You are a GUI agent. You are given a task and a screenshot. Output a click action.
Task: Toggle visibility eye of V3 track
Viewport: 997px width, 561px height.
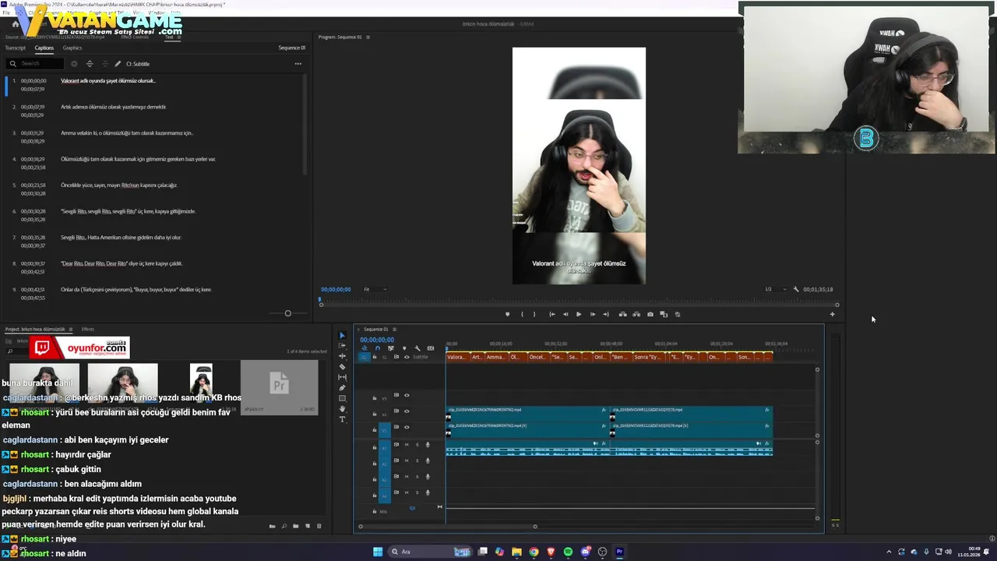pyautogui.click(x=406, y=395)
